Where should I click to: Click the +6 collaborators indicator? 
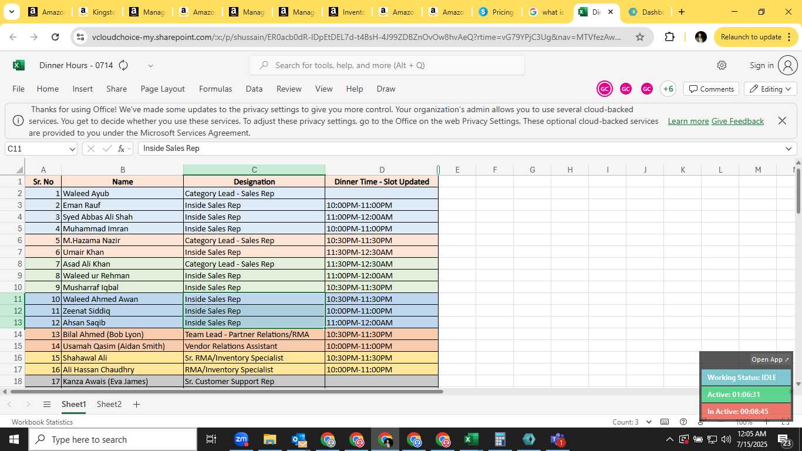[668, 89]
